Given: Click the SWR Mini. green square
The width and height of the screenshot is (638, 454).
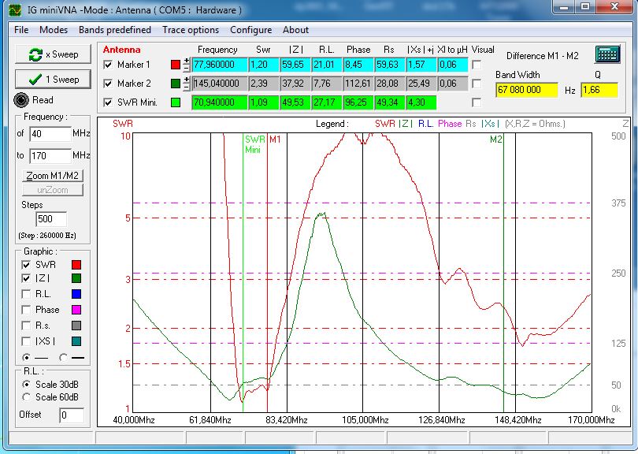Looking at the screenshot, I should point(175,102).
